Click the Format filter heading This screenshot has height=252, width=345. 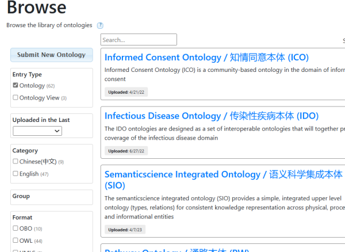click(x=22, y=217)
